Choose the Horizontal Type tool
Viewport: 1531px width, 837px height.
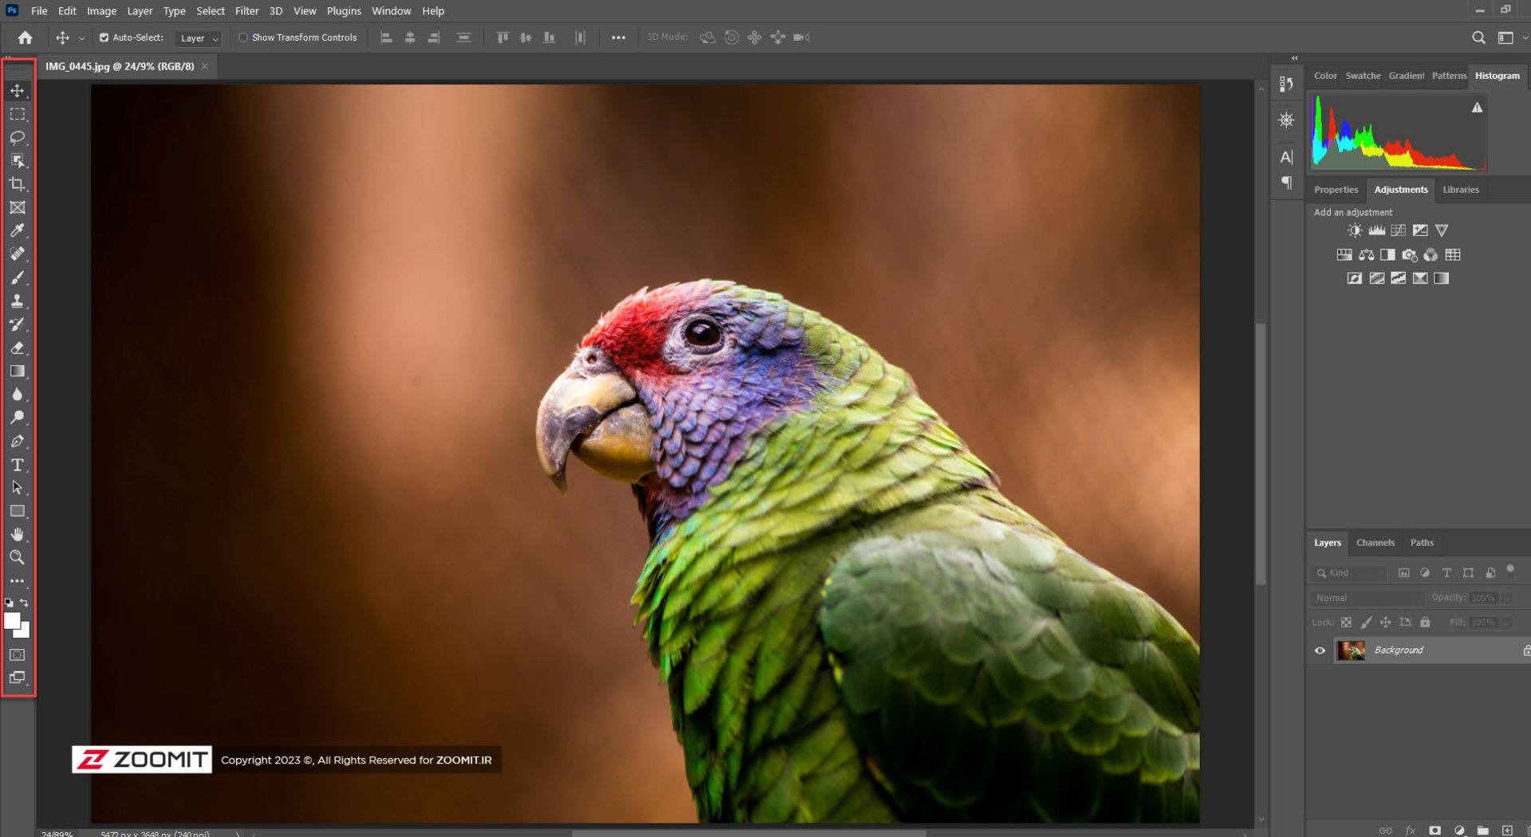click(x=17, y=465)
